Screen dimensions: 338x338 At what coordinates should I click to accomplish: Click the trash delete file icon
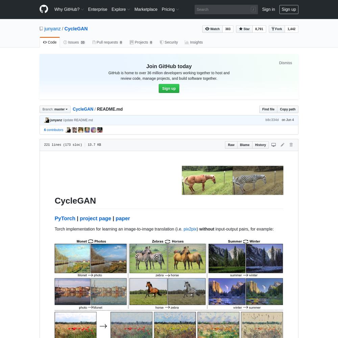click(x=291, y=145)
